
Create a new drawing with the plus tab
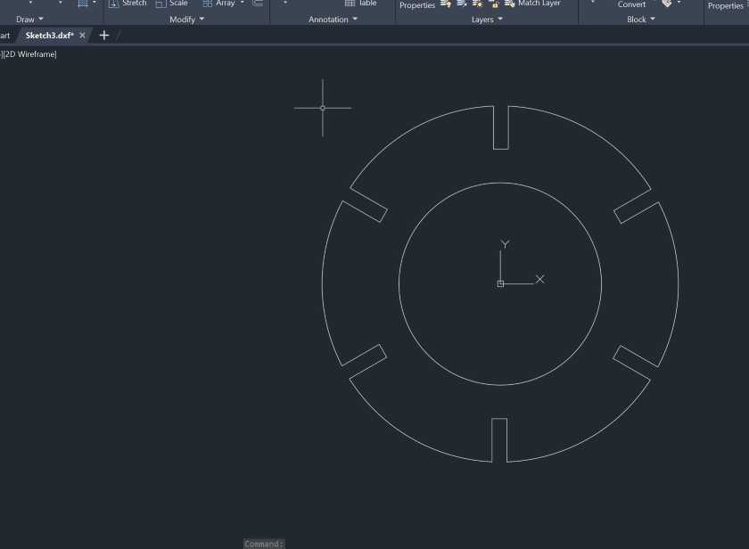point(104,36)
